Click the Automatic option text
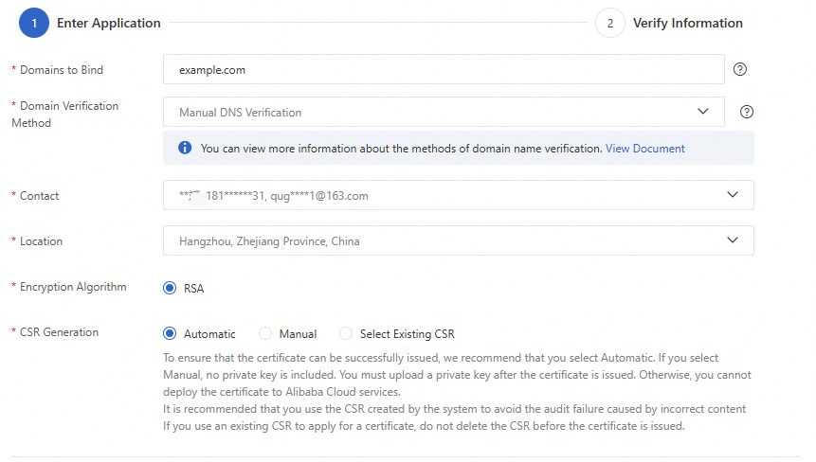Screen dimensions: 816x462 [x=209, y=334]
